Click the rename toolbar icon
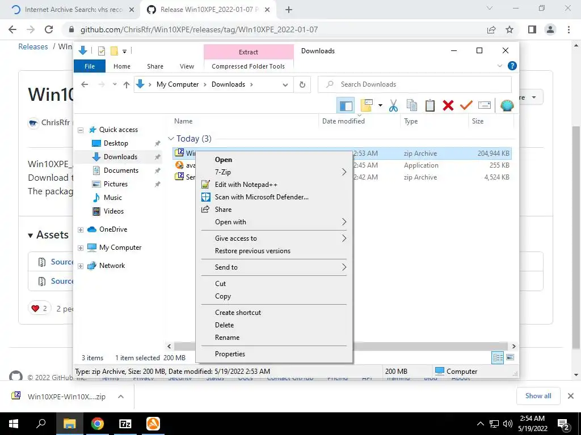 pyautogui.click(x=485, y=105)
